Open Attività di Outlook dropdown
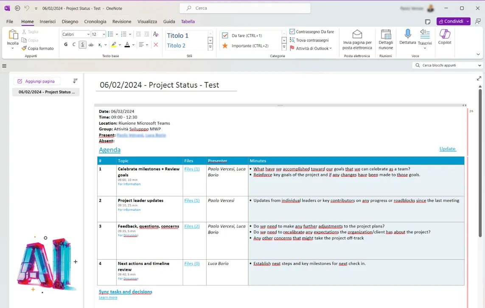 pos(311,48)
